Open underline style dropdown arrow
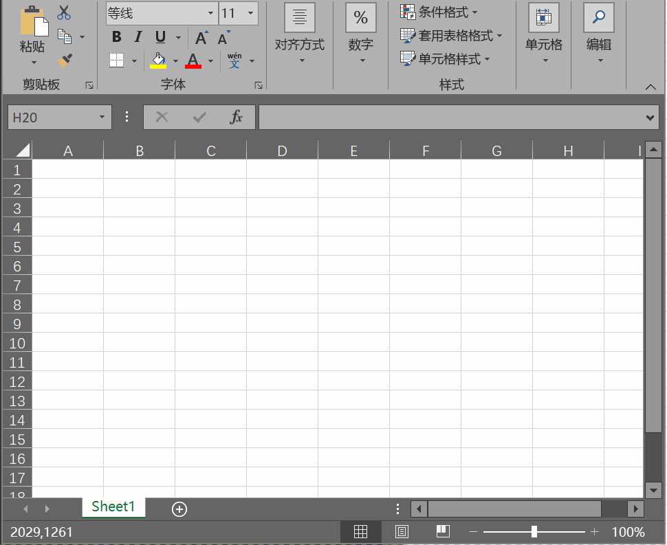The image size is (667, 545). [178, 37]
